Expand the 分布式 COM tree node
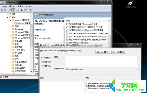147x93 pixels. click(x=10, y=50)
